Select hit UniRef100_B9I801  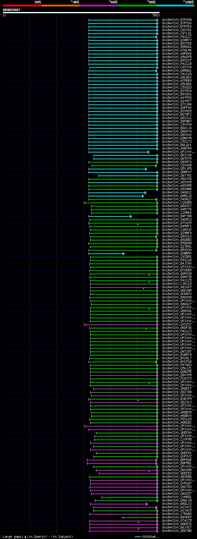[x=177, y=94]
